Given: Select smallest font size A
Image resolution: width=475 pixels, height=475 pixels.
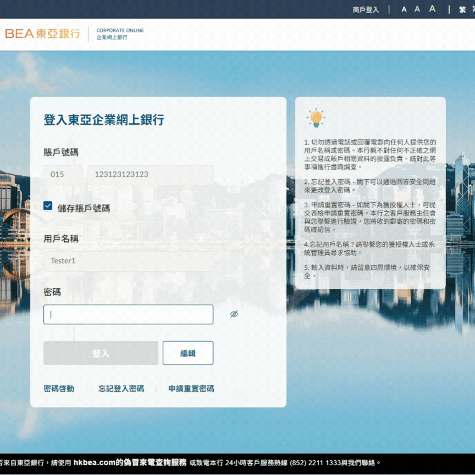Looking at the screenshot, I should (404, 9).
